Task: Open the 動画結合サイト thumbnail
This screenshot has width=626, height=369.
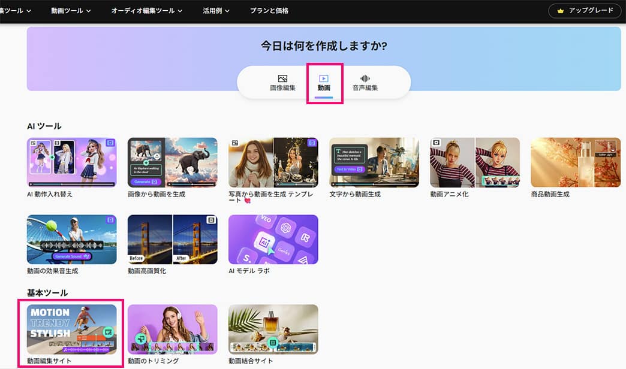Action: pyautogui.click(x=273, y=329)
